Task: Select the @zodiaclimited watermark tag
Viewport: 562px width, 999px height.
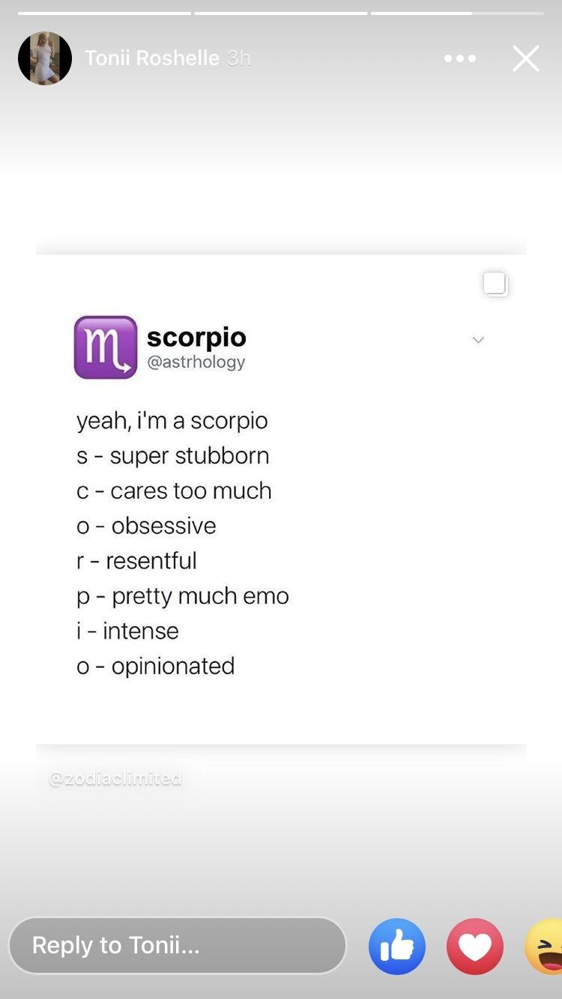Action: coord(115,779)
